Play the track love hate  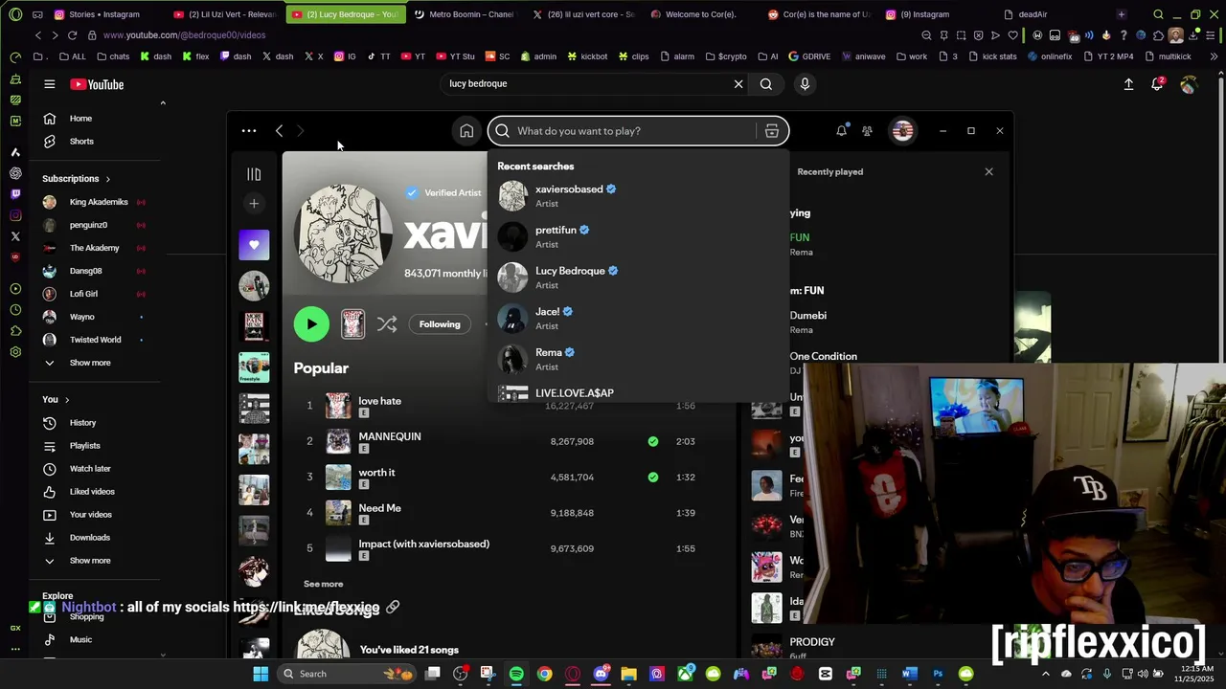tap(379, 401)
